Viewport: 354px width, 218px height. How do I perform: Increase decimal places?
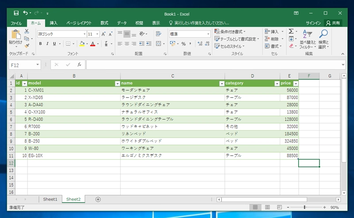point(200,44)
